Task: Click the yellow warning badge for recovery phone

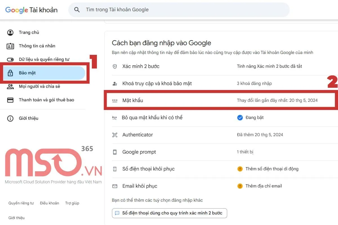Action: (x=240, y=169)
